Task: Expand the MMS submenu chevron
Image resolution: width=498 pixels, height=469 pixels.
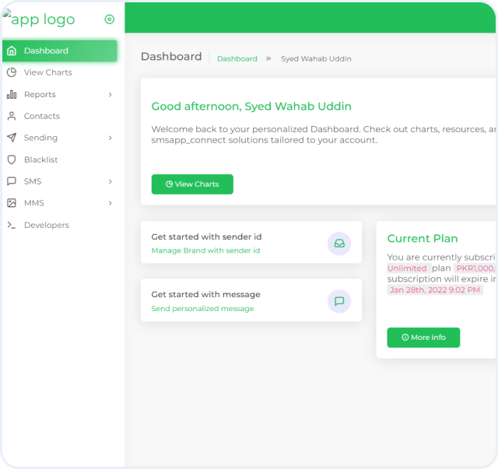Action: pyautogui.click(x=110, y=203)
